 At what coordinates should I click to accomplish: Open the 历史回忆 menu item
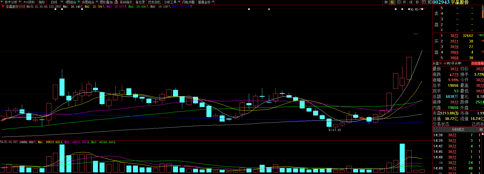point(154,2)
